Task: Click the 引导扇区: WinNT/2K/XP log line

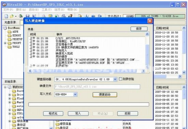Action: click(x=71, y=41)
